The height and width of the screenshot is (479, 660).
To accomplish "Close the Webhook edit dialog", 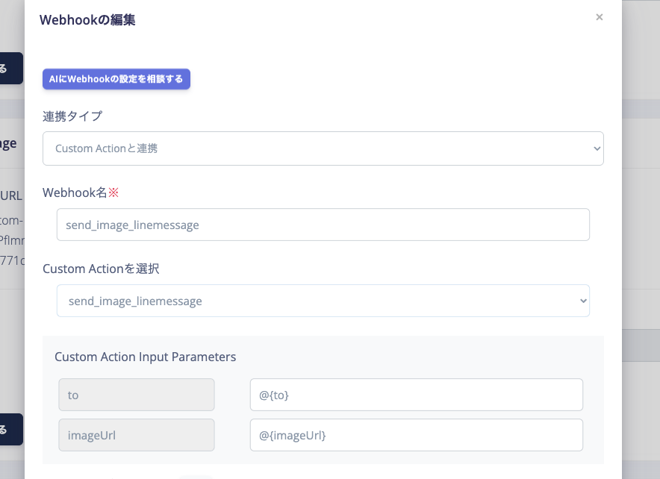I will click(x=600, y=17).
